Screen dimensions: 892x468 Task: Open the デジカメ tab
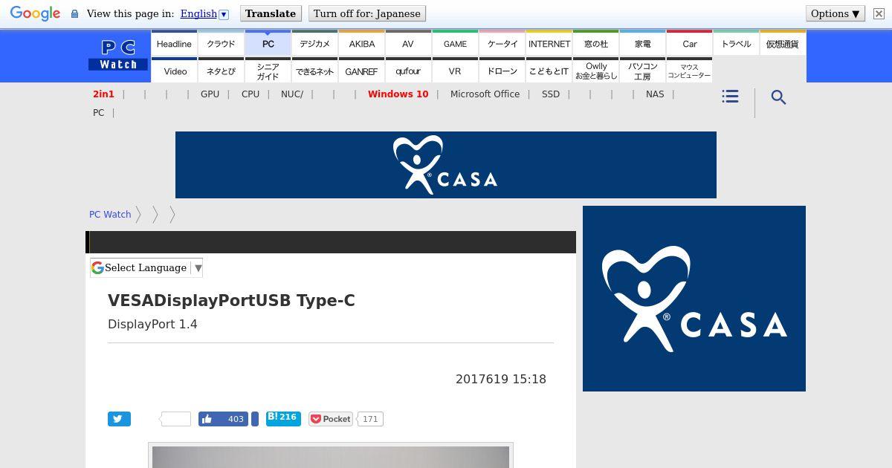(x=314, y=43)
